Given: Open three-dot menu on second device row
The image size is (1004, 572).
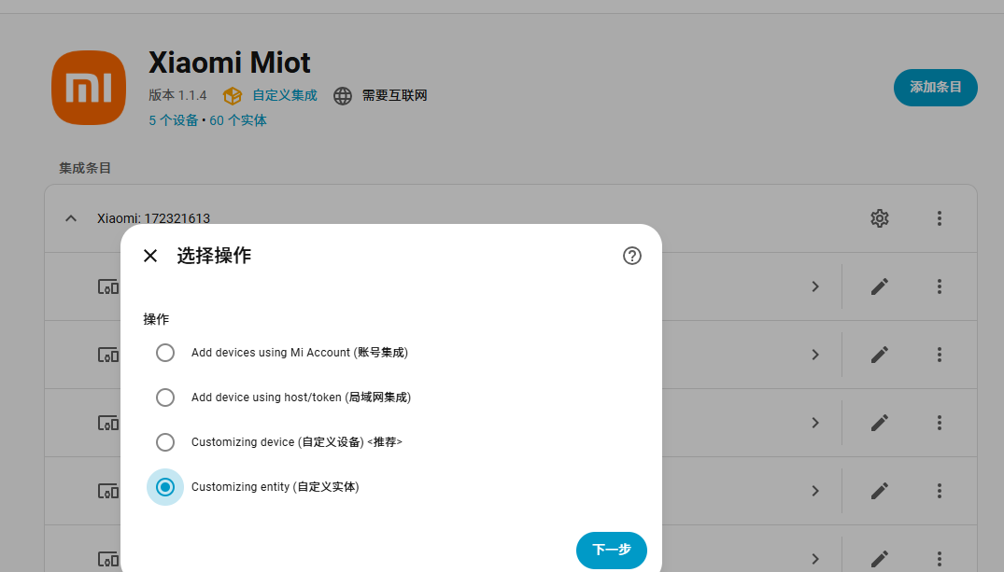Looking at the screenshot, I should [x=940, y=355].
